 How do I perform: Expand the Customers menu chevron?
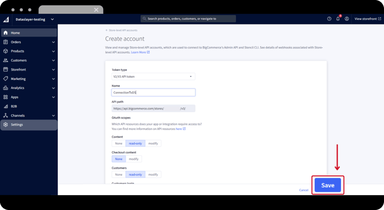click(53, 60)
